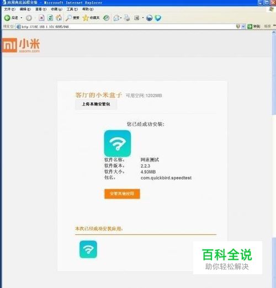
Task: Click the 链接 links toolbar label
Action: click(x=267, y=26)
